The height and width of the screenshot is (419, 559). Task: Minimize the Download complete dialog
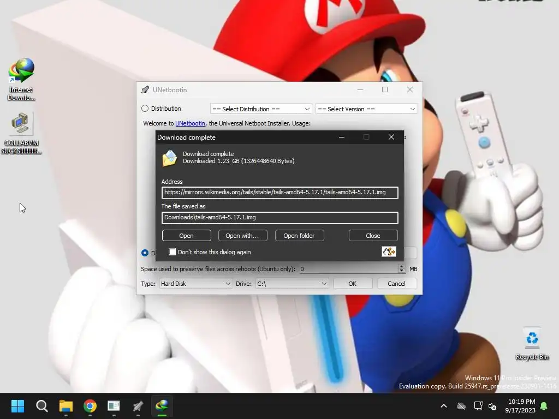(x=342, y=137)
